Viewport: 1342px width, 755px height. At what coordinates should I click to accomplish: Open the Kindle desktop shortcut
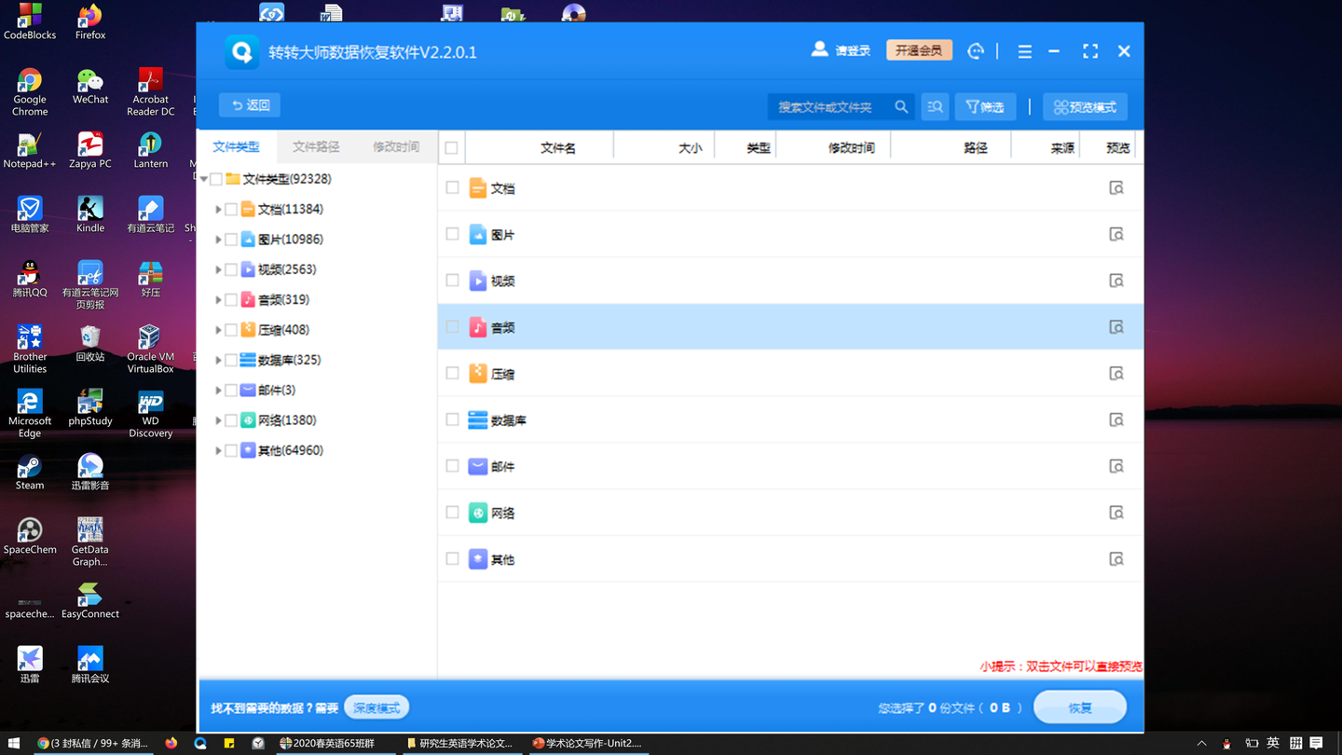[90, 214]
